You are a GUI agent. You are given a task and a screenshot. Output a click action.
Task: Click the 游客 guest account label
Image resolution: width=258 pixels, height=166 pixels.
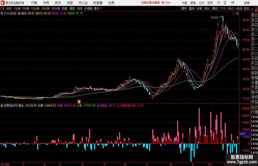point(247,3)
